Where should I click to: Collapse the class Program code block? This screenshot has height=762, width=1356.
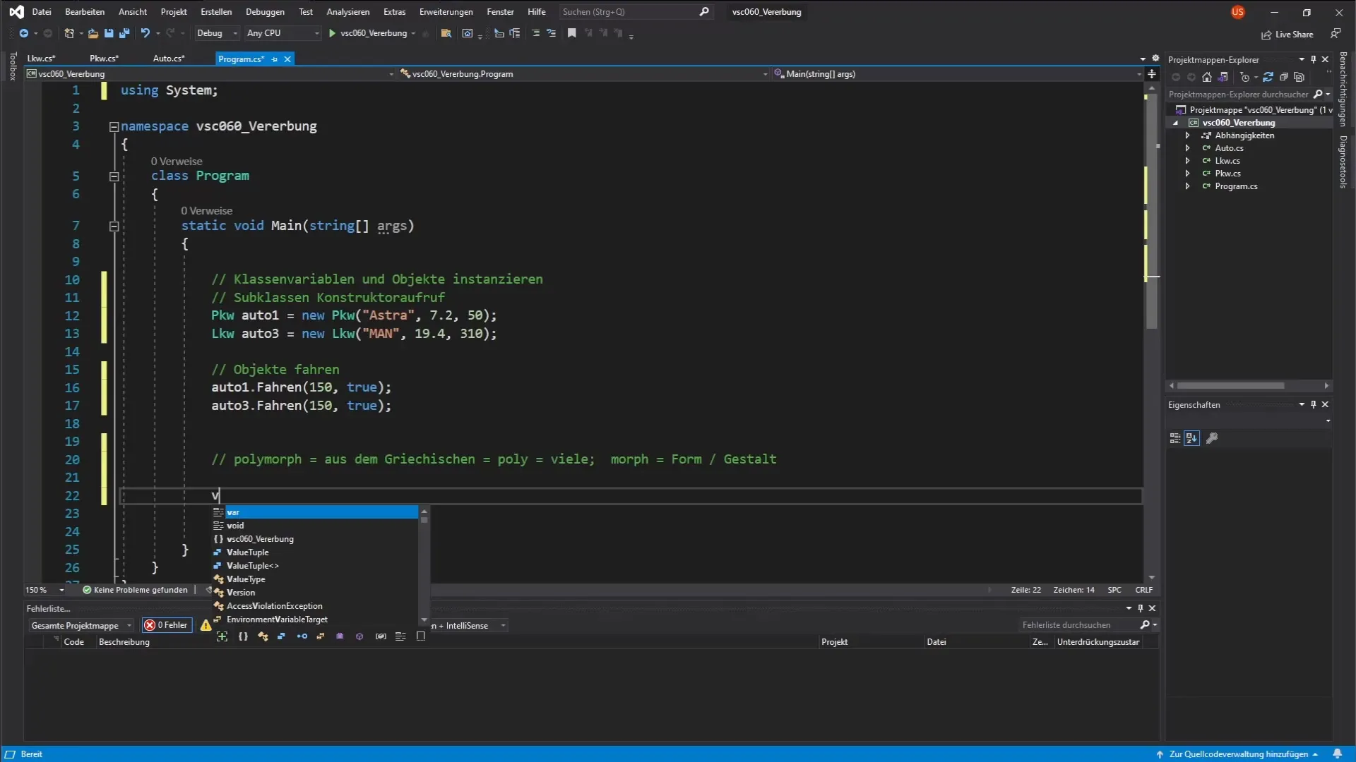click(x=114, y=176)
